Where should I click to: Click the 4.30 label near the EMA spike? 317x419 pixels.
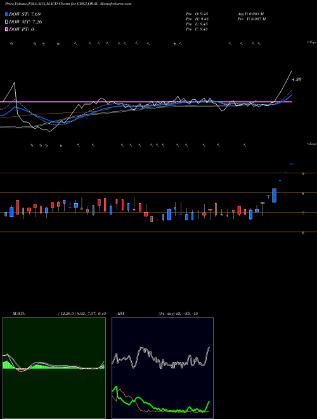click(x=296, y=79)
